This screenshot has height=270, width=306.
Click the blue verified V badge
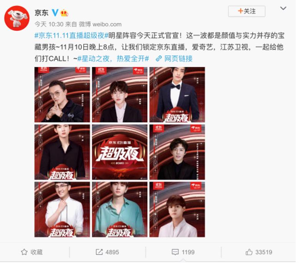click(55, 13)
